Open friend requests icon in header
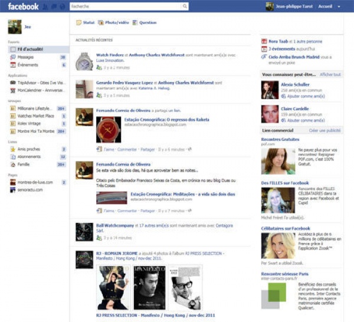The image size is (354, 322). (x=45, y=6)
